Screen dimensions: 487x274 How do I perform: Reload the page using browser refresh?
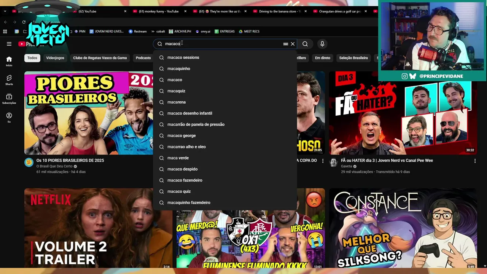pyautogui.click(x=24, y=22)
